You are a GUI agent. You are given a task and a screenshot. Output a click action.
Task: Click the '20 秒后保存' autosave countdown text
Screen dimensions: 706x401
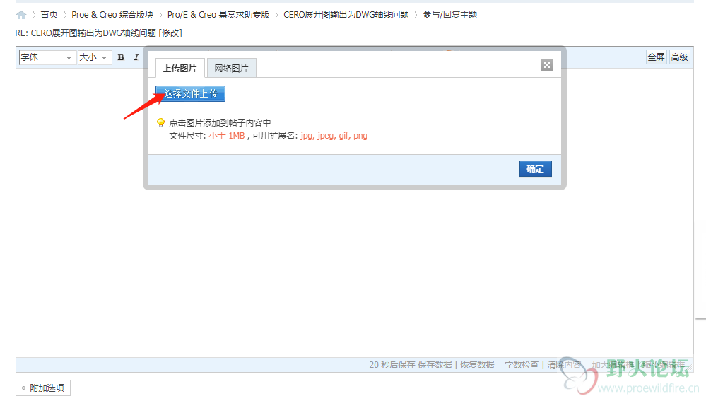[392, 364]
